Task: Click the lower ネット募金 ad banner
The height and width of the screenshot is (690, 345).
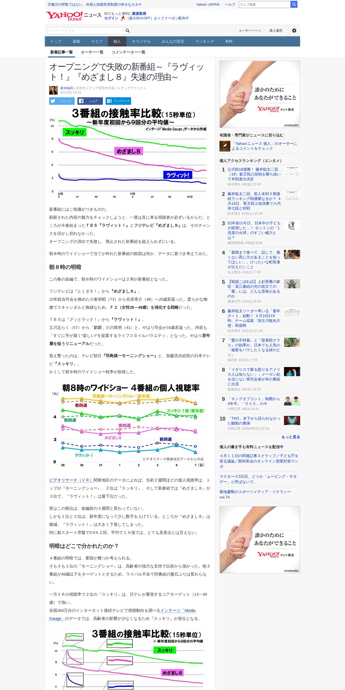Action: click(x=260, y=540)
